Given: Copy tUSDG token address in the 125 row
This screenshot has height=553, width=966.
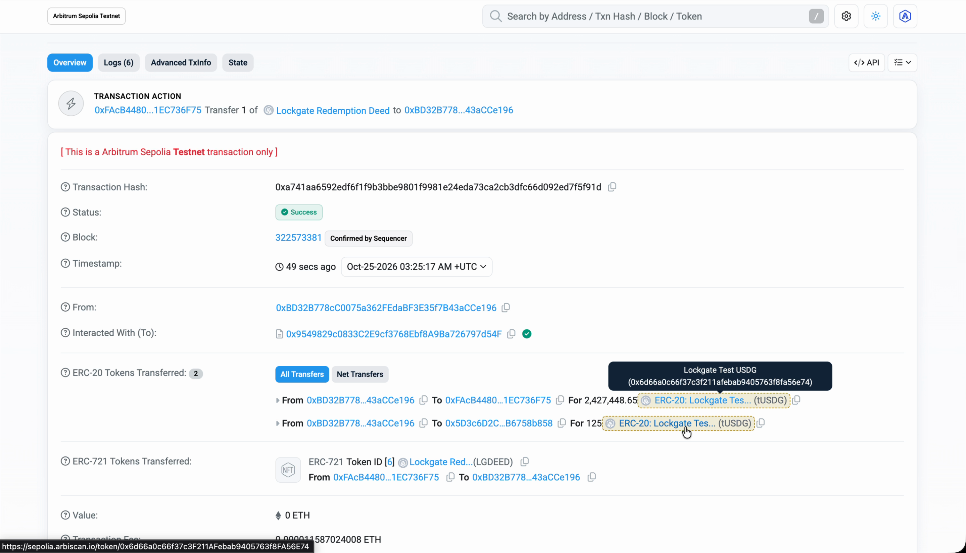Looking at the screenshot, I should tap(760, 423).
